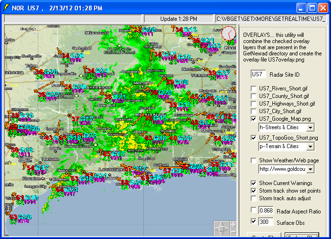Click the map pan arrows control
The height and width of the screenshot is (239, 331).
tap(221, 229)
